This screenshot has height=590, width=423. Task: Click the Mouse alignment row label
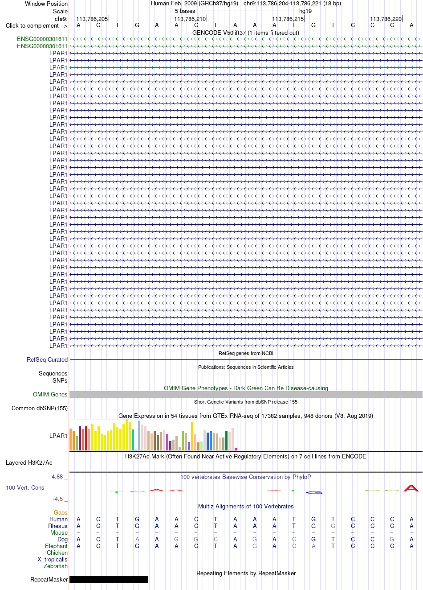tap(59, 532)
